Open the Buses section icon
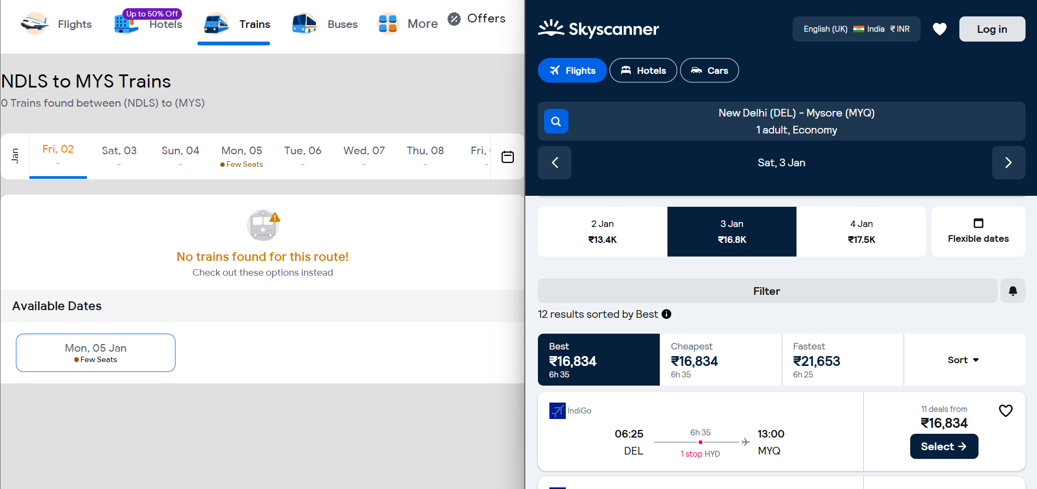 click(x=304, y=24)
